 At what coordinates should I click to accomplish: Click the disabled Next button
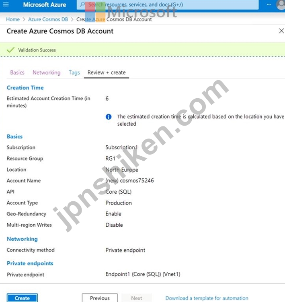(137, 298)
